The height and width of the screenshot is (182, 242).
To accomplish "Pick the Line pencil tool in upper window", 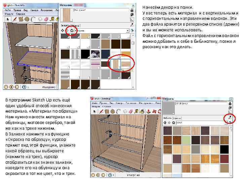I will coord(15,19).
